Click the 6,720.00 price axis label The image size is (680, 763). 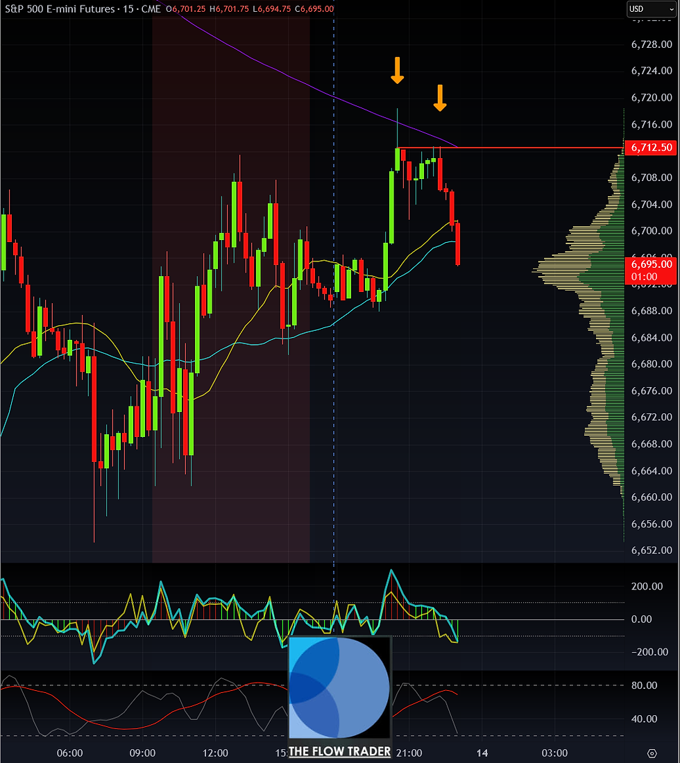[x=652, y=97]
